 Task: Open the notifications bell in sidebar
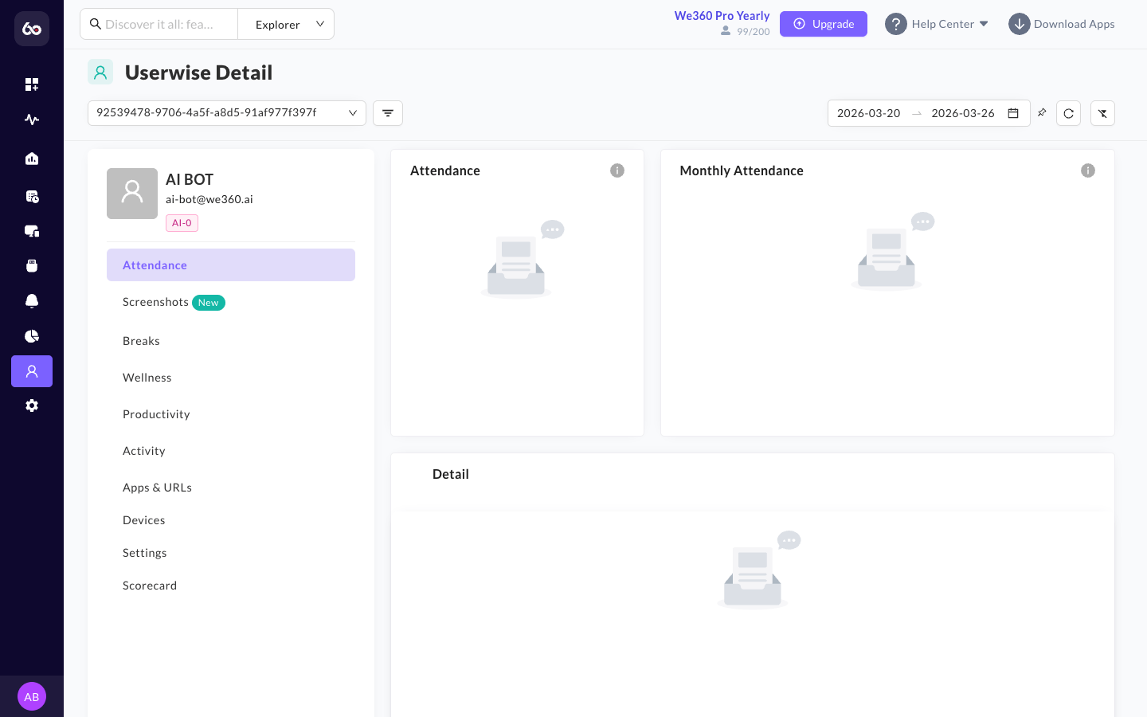click(32, 301)
